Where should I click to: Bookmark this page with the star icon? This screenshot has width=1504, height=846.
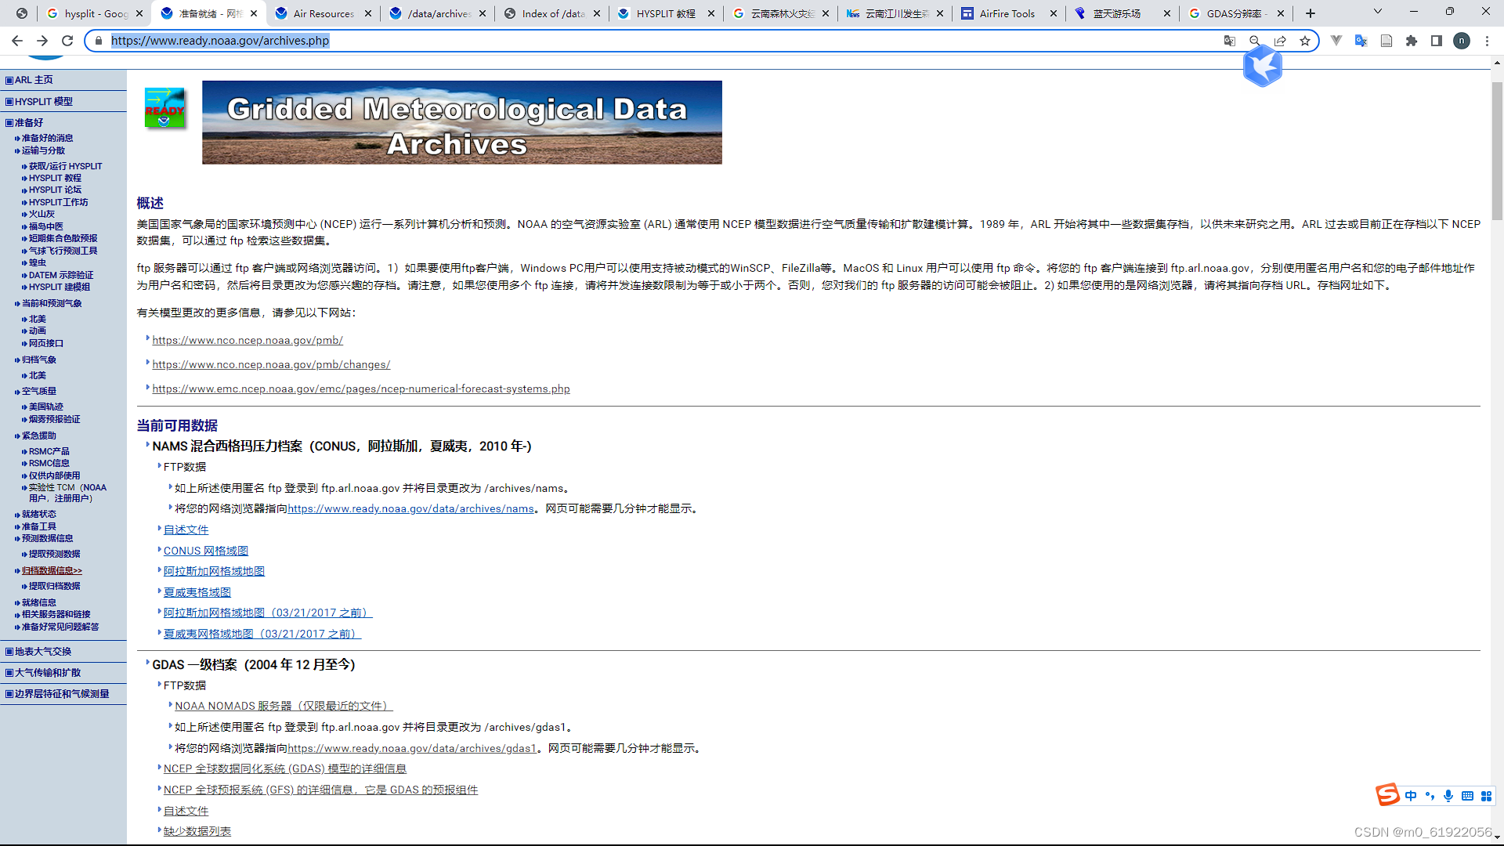(x=1305, y=41)
